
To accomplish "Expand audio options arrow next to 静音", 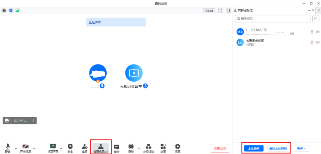I will (x=16, y=148).
